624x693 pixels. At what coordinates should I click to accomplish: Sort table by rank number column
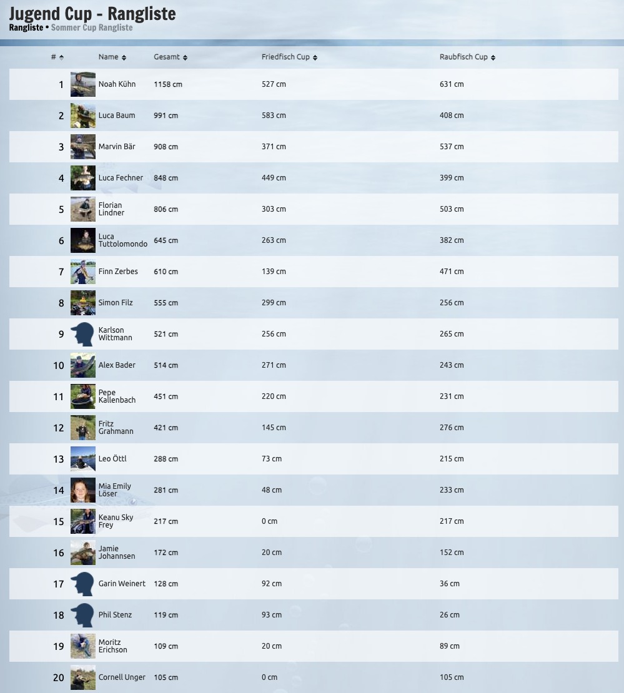(61, 57)
